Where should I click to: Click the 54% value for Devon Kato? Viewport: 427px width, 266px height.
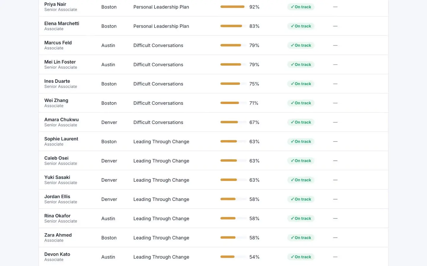tap(254, 257)
